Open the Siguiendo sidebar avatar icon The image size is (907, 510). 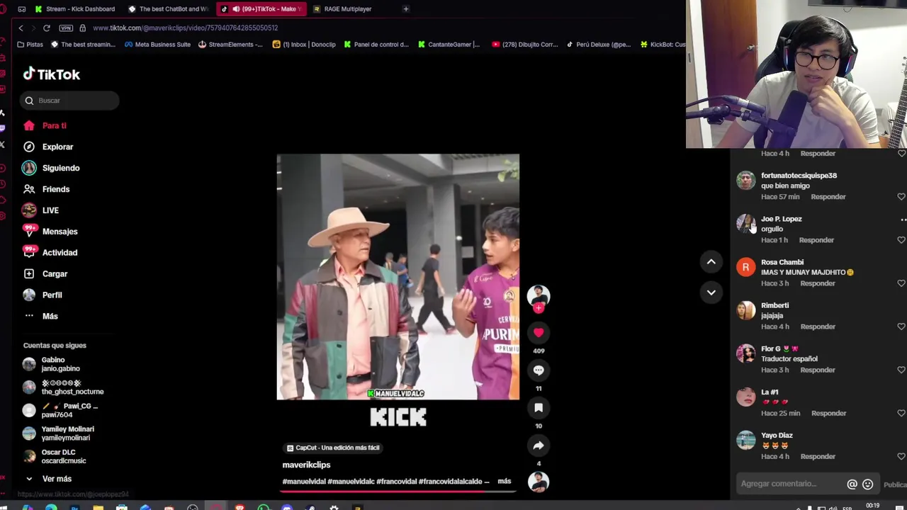pyautogui.click(x=29, y=168)
